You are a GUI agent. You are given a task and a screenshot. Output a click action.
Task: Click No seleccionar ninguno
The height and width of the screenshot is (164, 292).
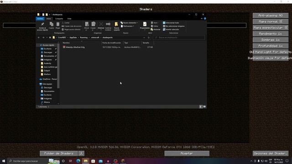[173, 26]
